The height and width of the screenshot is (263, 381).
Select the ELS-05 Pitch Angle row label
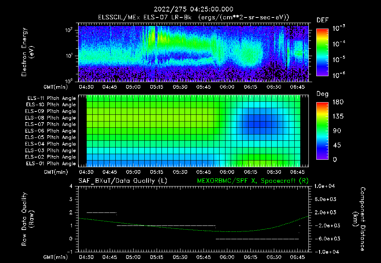51,137
